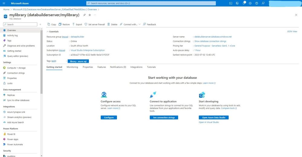Open Visual Studio Enterprise Subscription link
The height and width of the screenshot is (157, 302).
point(88,50)
